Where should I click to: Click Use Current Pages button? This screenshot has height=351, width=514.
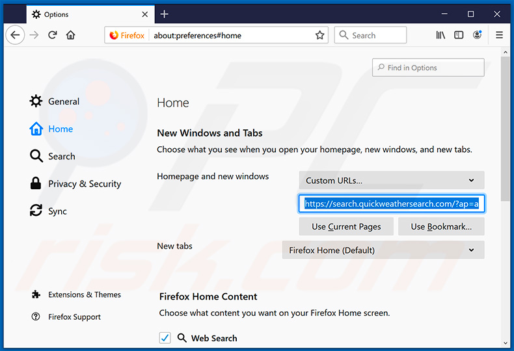click(x=346, y=227)
